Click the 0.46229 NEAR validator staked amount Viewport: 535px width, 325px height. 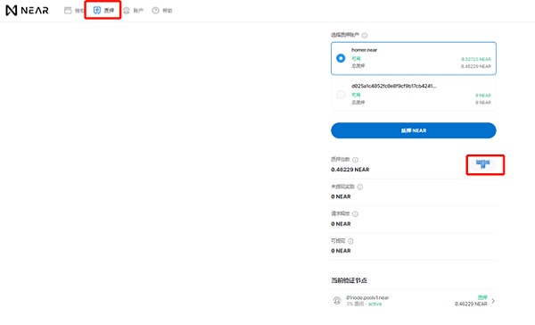[x=471, y=304]
